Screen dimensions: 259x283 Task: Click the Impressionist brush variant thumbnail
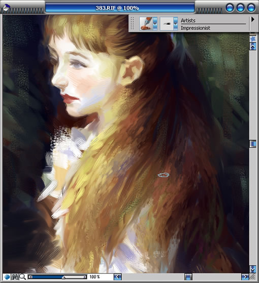point(167,24)
